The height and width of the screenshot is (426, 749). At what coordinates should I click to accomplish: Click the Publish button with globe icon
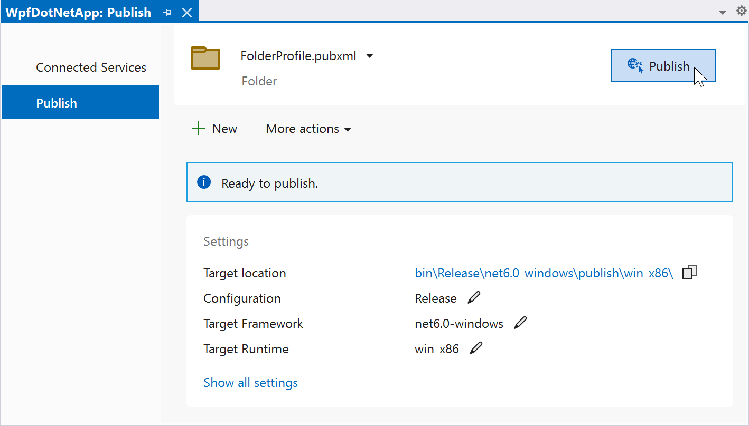pos(662,66)
